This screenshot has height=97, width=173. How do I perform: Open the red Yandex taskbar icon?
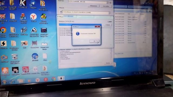coord(46,80)
